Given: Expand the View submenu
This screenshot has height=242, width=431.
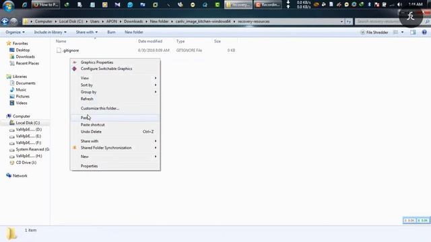Looking at the screenshot, I should point(115,78).
